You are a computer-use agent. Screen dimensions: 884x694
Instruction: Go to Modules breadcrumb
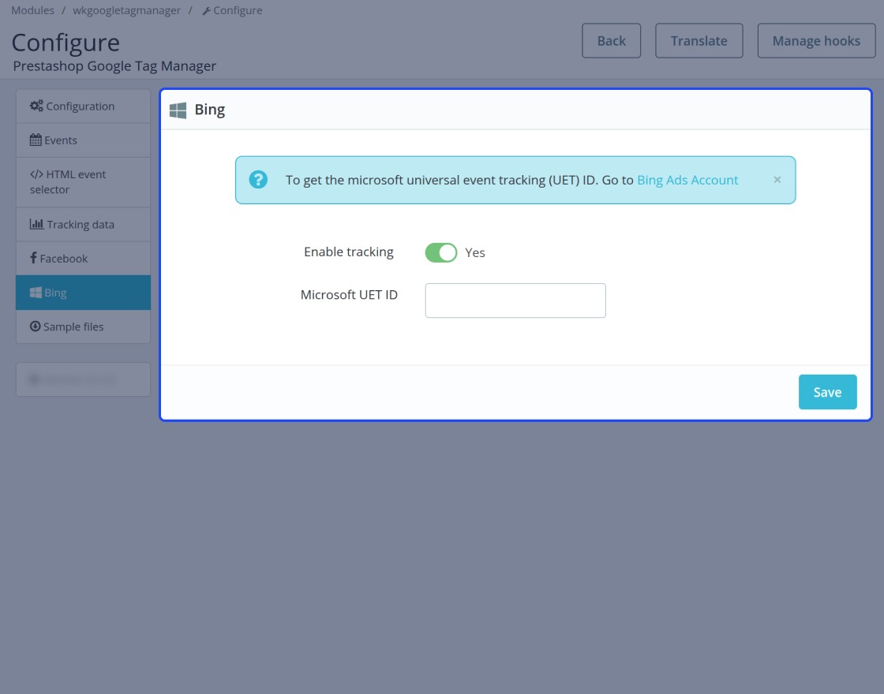(x=32, y=10)
